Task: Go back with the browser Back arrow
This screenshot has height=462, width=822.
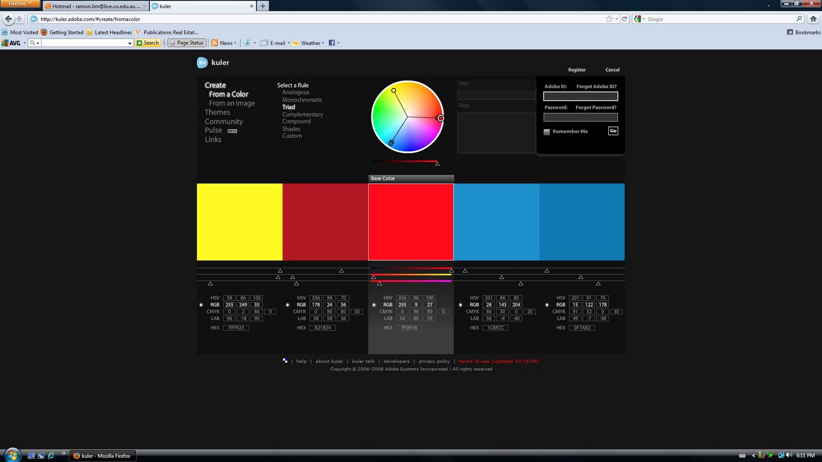Action: tap(8, 19)
